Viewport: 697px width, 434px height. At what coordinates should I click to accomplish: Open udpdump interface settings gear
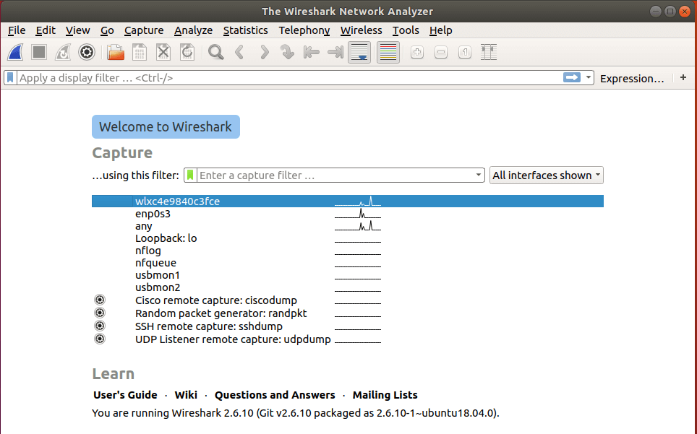100,339
